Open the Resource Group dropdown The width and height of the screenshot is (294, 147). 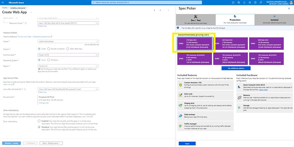[68, 23]
